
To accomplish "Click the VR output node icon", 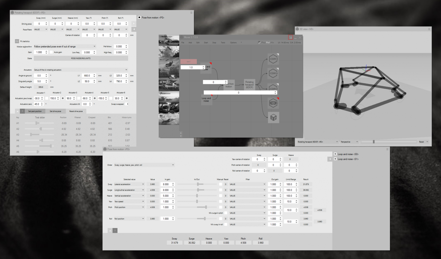I will (273, 103).
